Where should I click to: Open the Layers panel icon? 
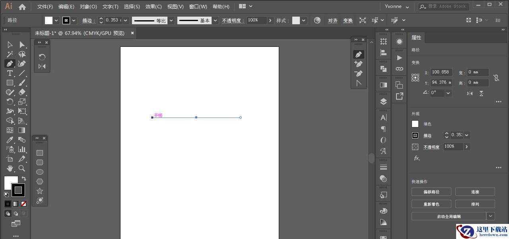pyautogui.click(x=383, y=101)
